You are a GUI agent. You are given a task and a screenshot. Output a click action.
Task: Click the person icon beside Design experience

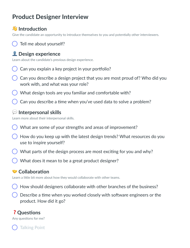click(x=15, y=54)
